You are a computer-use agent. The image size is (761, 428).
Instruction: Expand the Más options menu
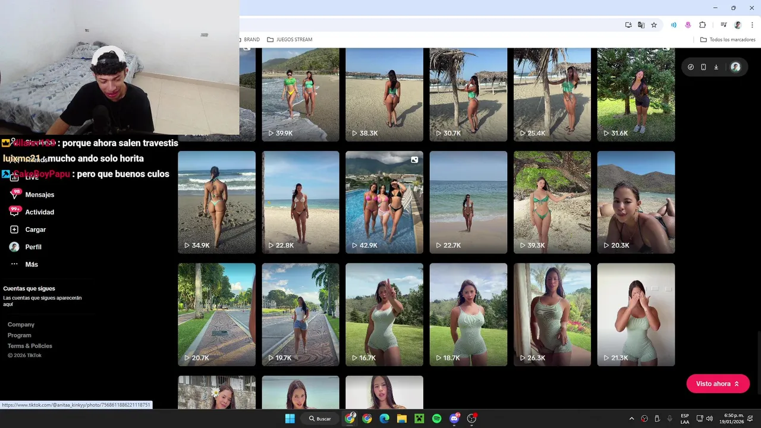tap(24, 265)
